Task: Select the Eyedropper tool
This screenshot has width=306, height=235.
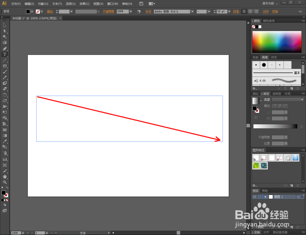Action: (5, 141)
